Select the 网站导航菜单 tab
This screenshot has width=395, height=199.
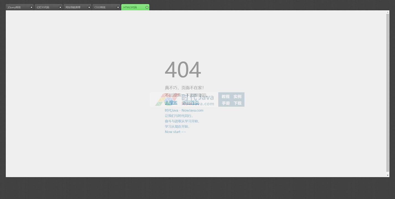tap(73, 7)
